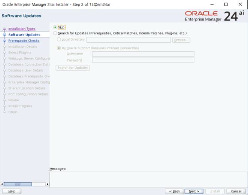Click the disabled Install button
248x195 pixels.
click(215, 191)
